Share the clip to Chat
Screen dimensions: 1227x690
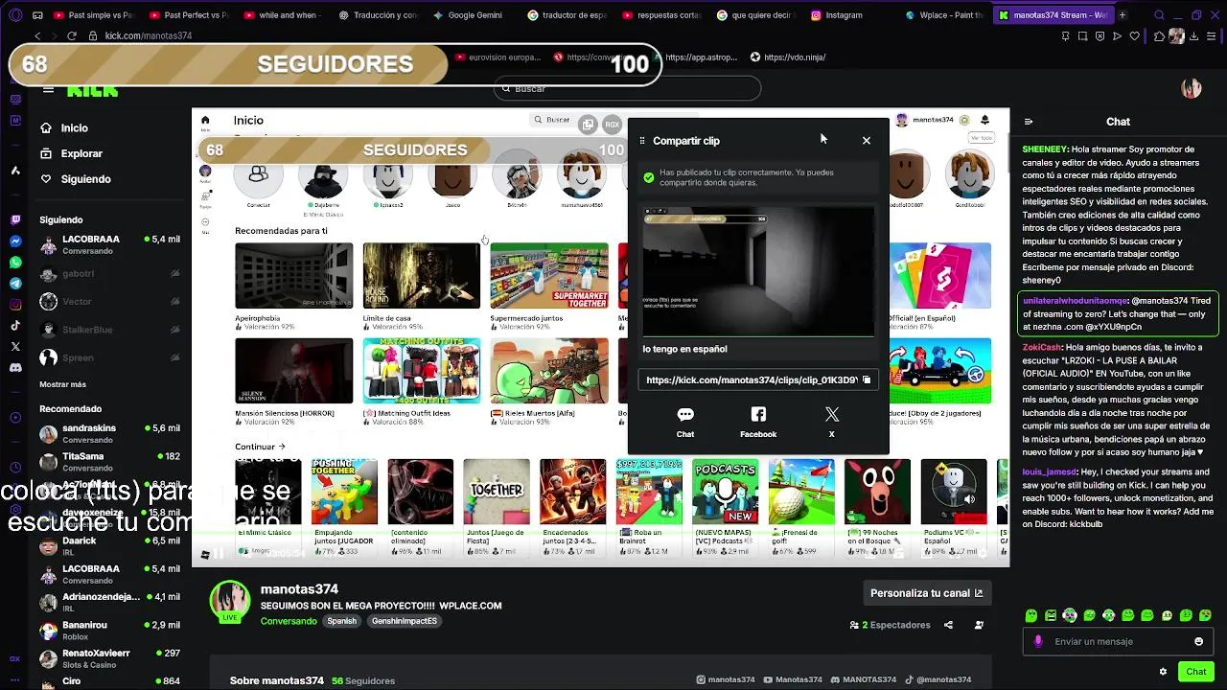click(x=685, y=422)
